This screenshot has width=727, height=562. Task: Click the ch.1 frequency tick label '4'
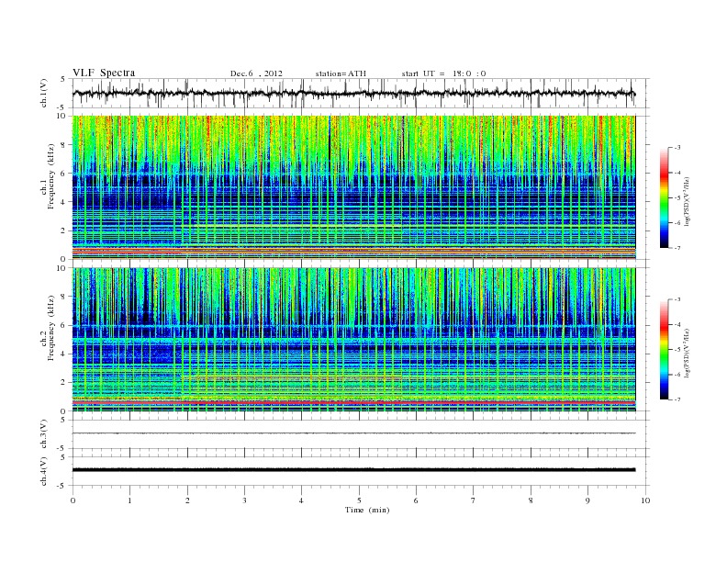(63, 202)
